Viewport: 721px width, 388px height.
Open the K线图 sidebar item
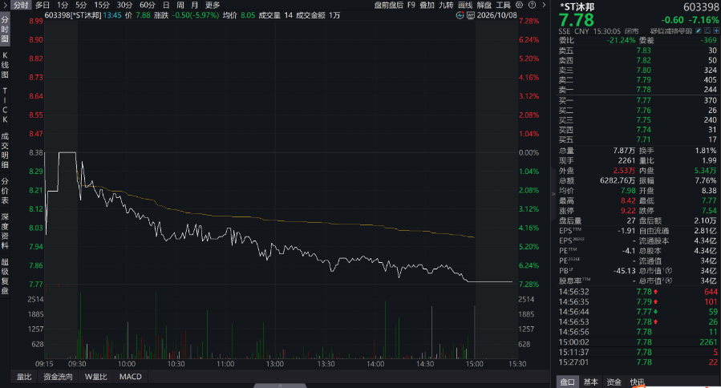[x=5, y=64]
